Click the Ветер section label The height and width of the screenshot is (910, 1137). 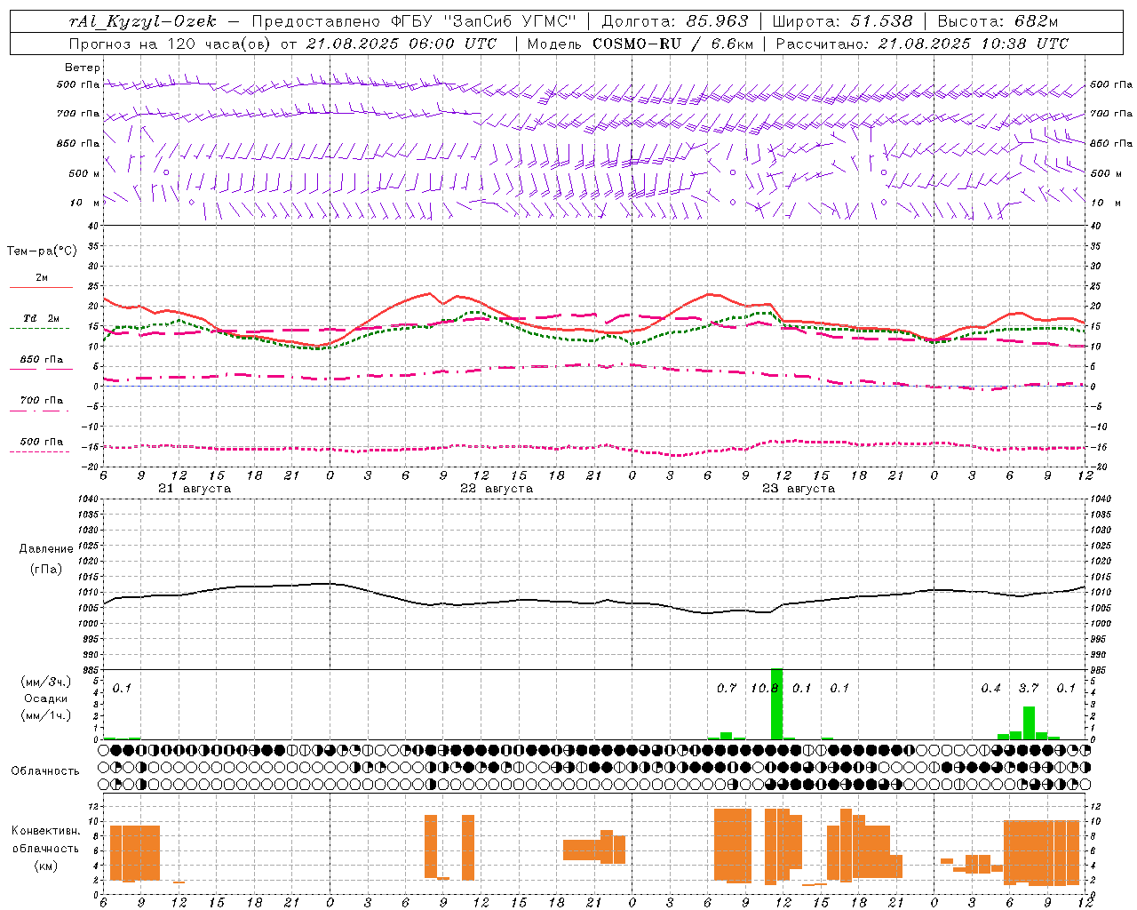(82, 68)
